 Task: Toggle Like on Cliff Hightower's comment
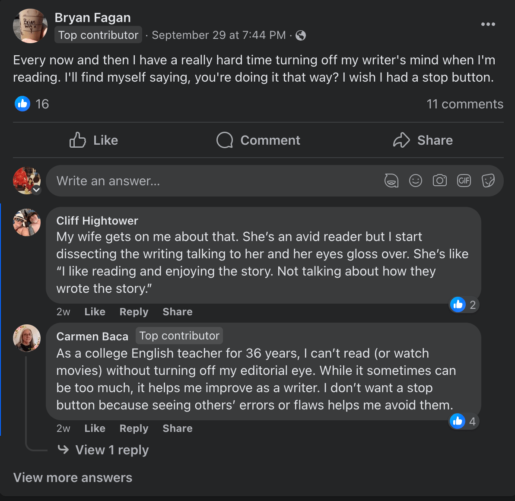(95, 312)
